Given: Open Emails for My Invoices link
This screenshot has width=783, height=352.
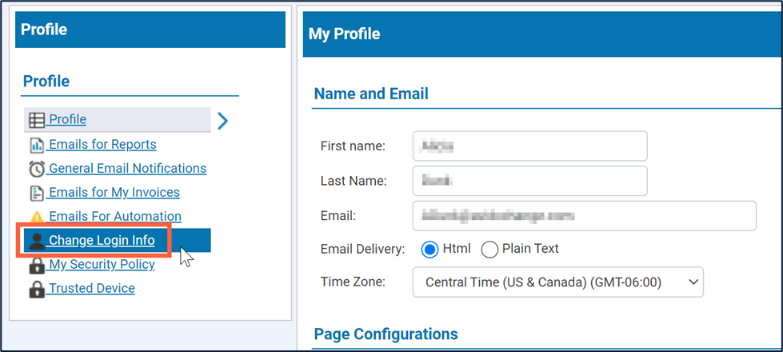Looking at the screenshot, I should point(114,192).
